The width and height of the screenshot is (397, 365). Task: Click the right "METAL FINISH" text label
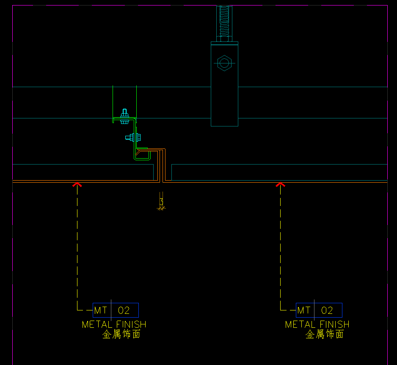[317, 324]
